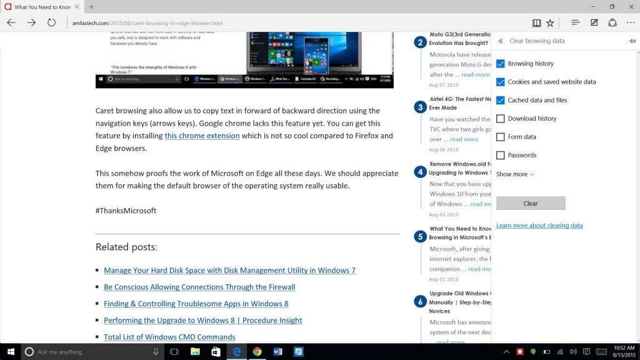Open Learn more about clearing data

(539, 225)
